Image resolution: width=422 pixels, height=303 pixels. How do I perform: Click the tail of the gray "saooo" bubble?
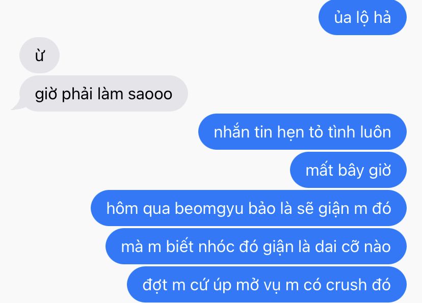[x=17, y=105]
